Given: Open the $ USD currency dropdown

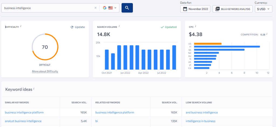Looking at the screenshot, I should click(x=264, y=9).
